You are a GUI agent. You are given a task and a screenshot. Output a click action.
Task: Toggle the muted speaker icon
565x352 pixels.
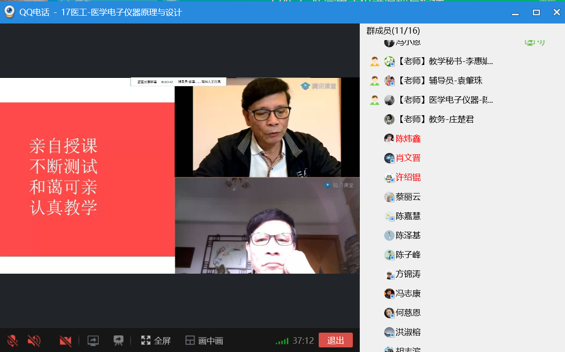pyautogui.click(x=34, y=341)
